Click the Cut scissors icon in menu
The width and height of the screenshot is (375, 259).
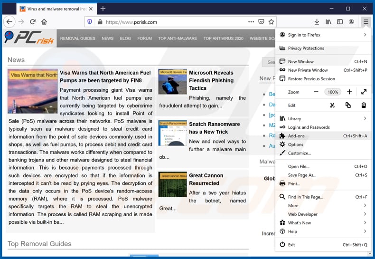point(332,105)
